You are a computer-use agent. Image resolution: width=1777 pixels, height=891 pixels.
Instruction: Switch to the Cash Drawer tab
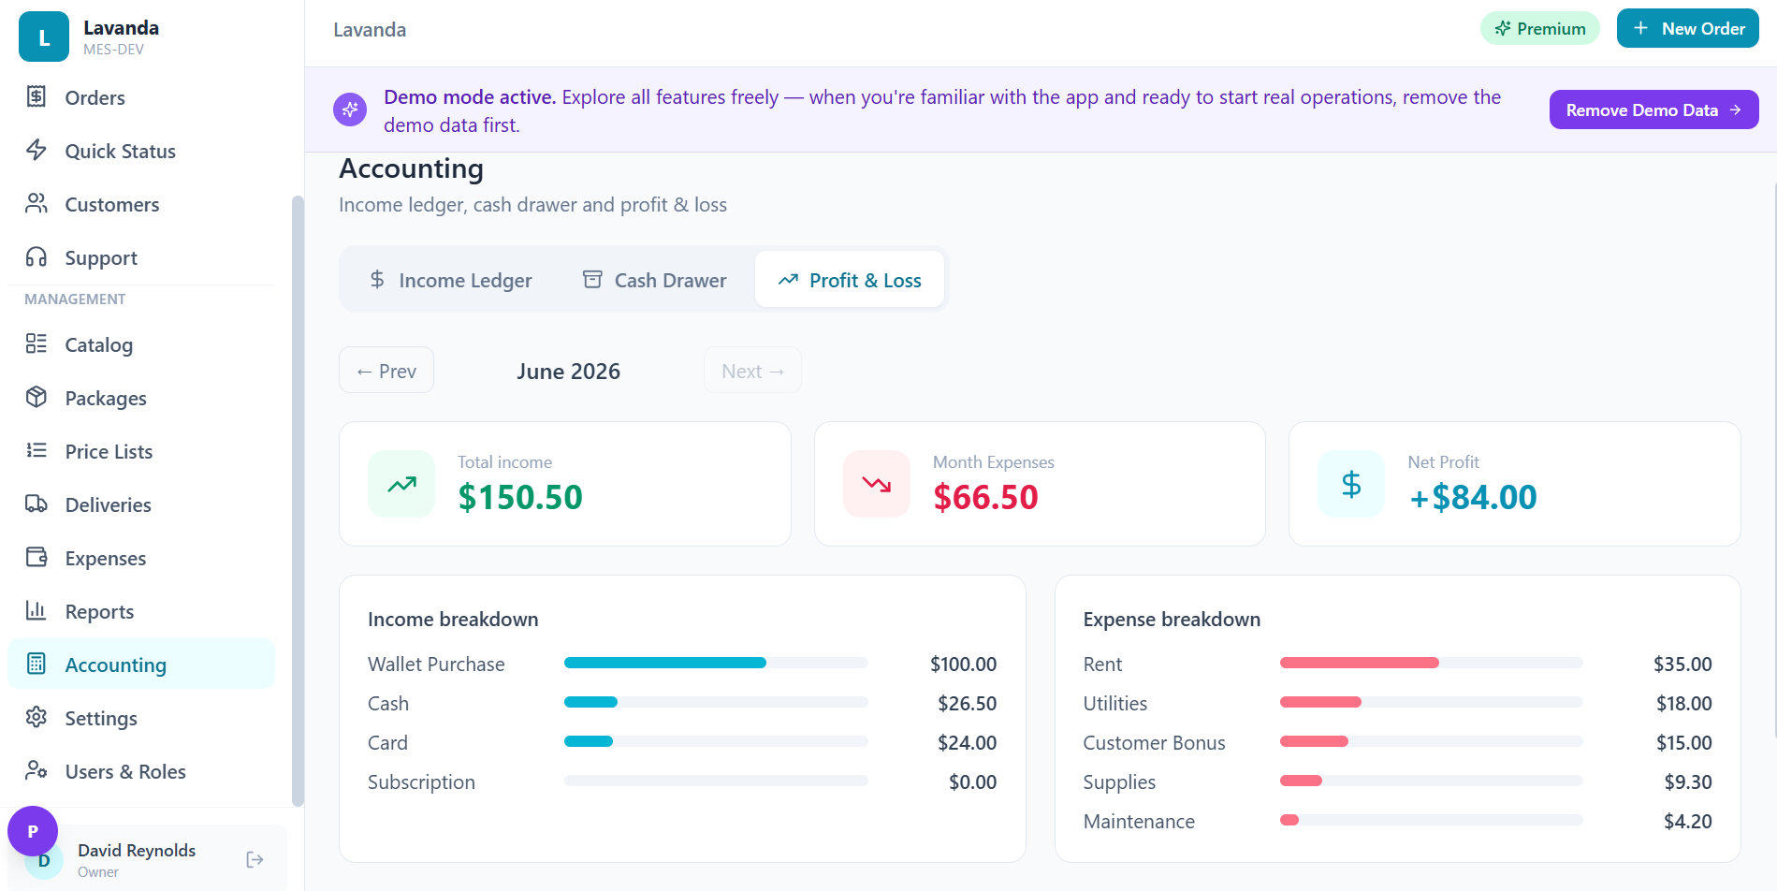click(x=655, y=280)
